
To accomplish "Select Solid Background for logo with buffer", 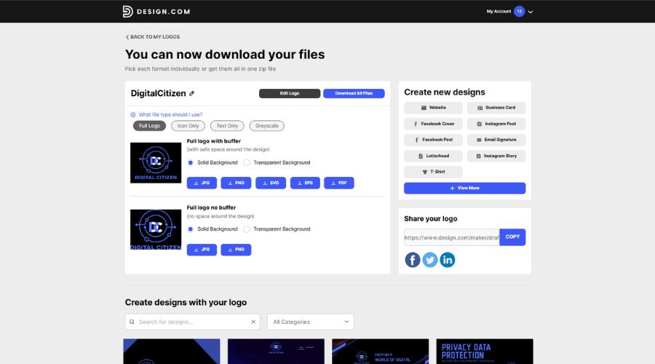I will coord(191,162).
